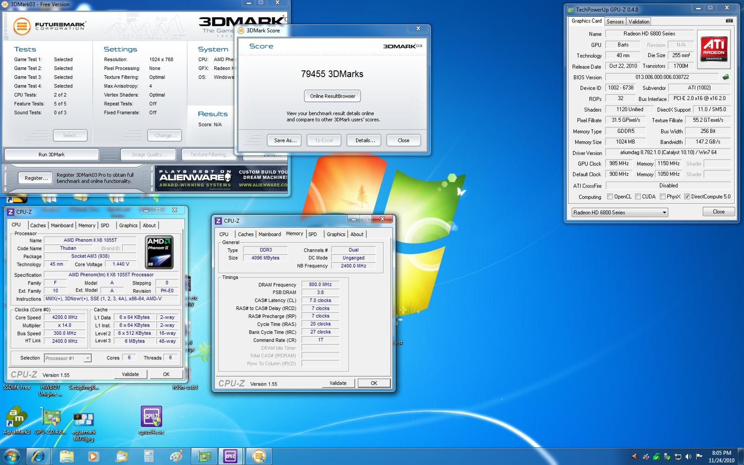The image size is (744, 465).
Task: Click Save As in 3DMark Score dialog
Action: click(x=285, y=140)
